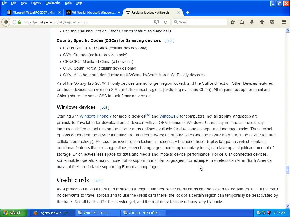The image size is (290, 217).
Task: Follow the Windows 8 link
Action: click(x=169, y=116)
